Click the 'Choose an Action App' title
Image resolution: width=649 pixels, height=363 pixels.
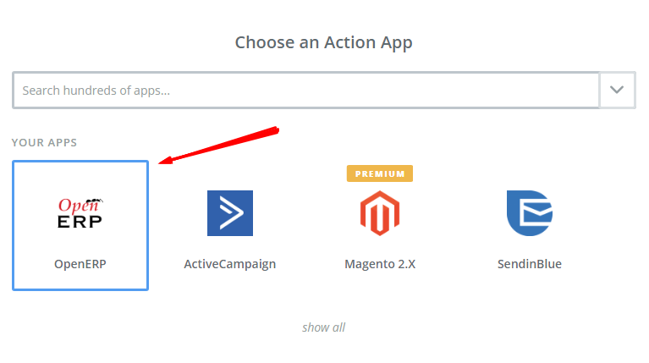(324, 43)
